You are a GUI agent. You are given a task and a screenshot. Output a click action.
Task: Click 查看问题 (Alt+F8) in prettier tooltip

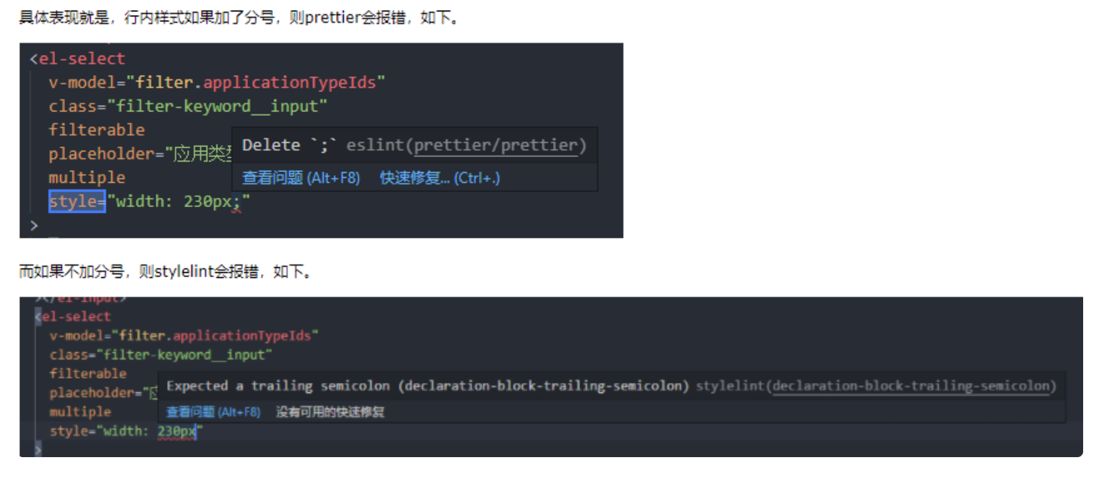301,178
